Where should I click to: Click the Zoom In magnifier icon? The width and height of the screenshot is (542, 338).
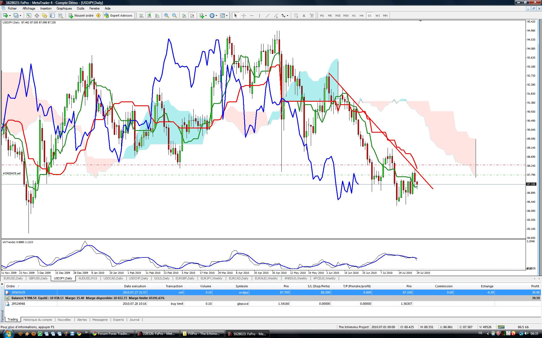[167, 15]
